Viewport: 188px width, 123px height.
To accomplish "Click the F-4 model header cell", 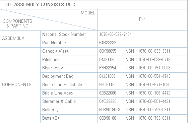I will pyautogui.click(x=142, y=20).
